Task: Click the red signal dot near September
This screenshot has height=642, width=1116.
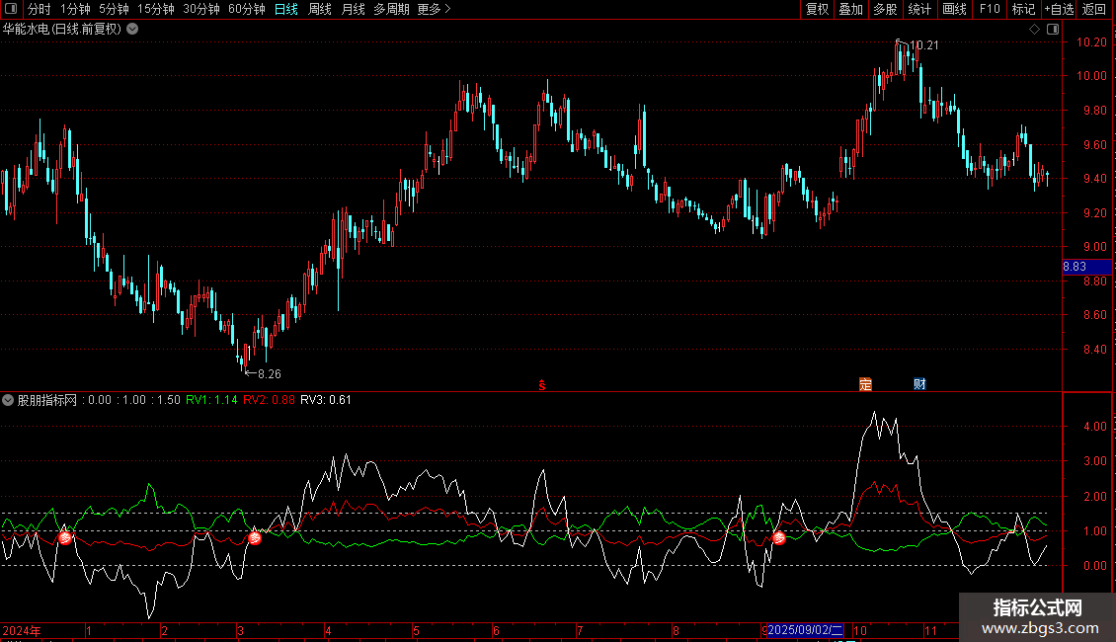Action: 778,538
